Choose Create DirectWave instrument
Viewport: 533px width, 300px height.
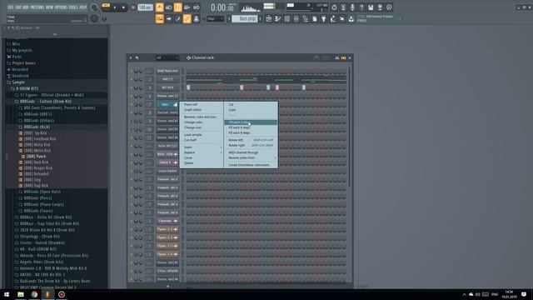[x=251, y=165]
